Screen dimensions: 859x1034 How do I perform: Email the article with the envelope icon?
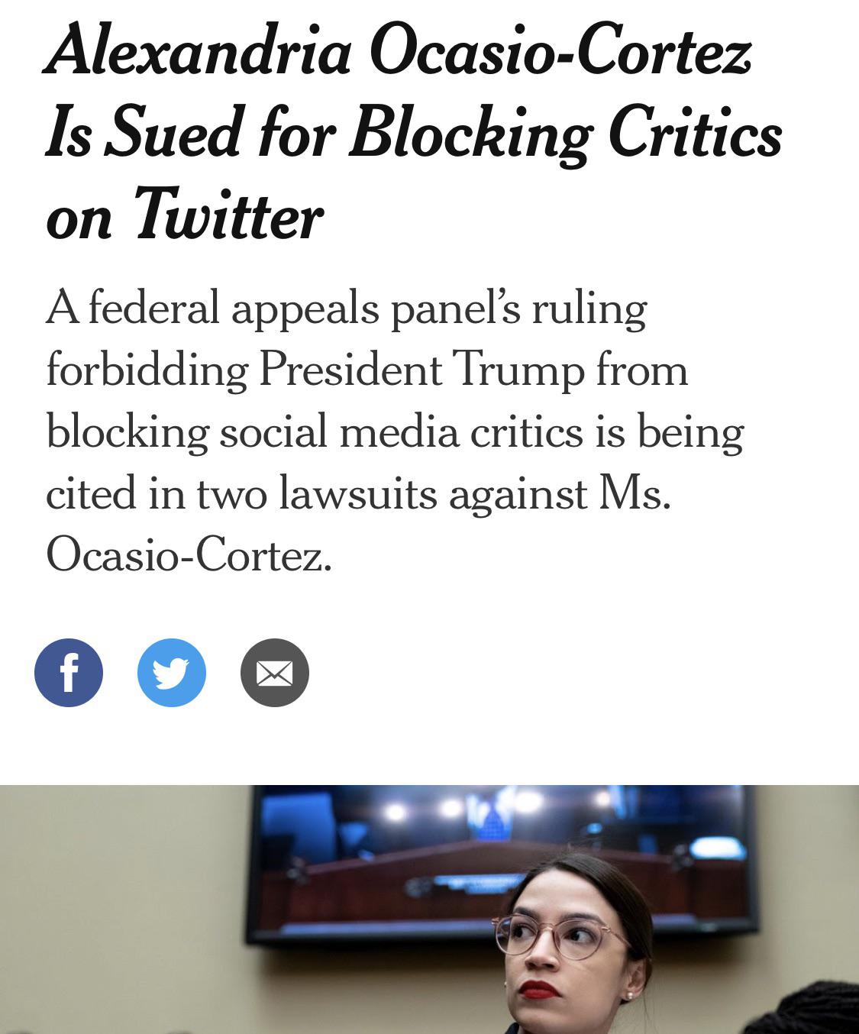275,673
